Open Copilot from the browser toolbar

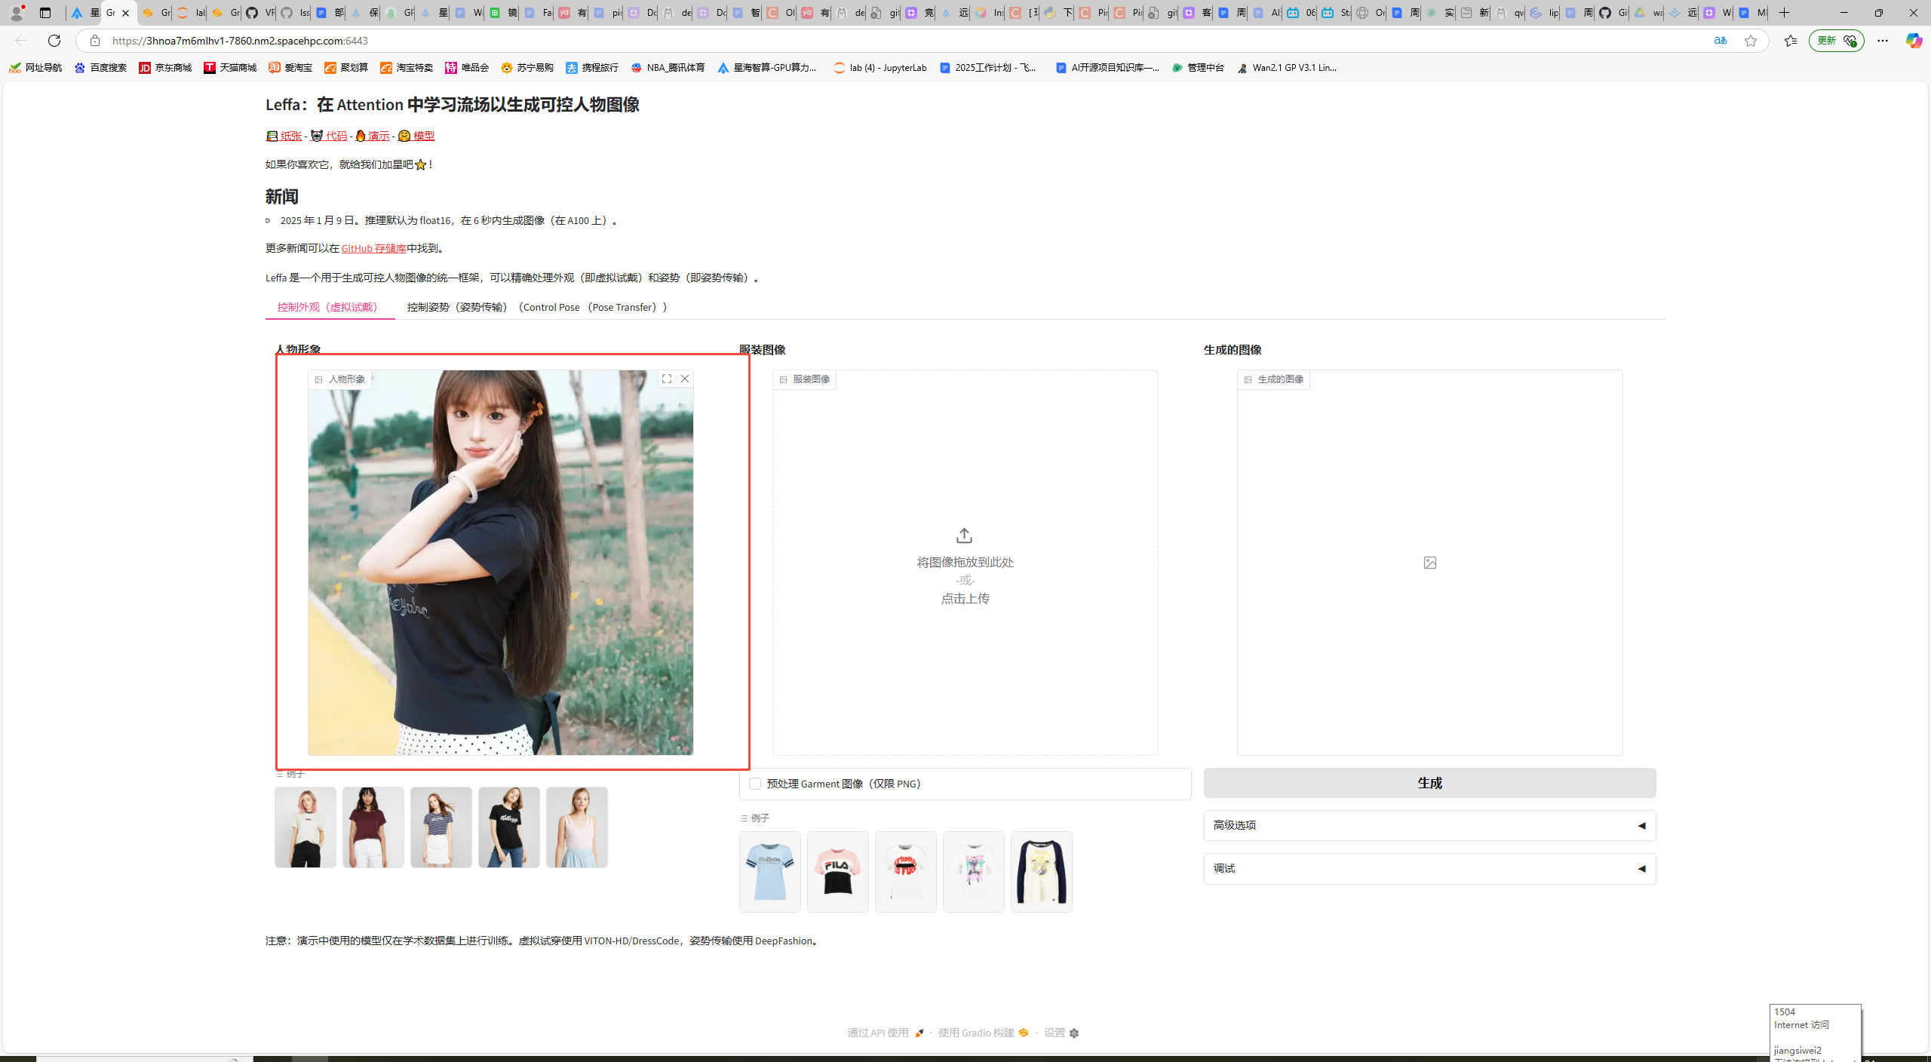1914,41
